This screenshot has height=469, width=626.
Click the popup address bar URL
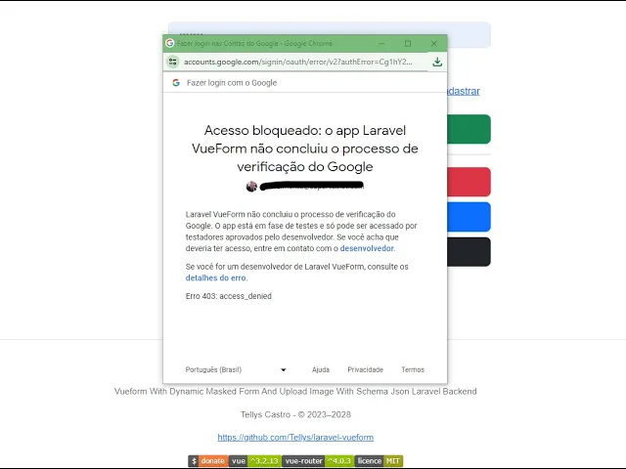[297, 62]
